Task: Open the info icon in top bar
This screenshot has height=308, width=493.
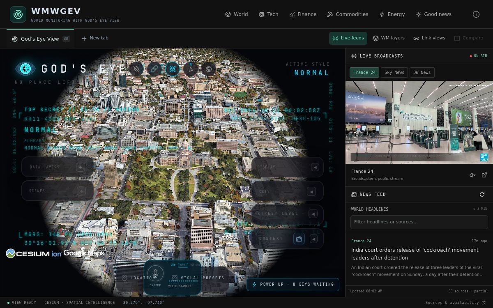Action: click(x=476, y=14)
